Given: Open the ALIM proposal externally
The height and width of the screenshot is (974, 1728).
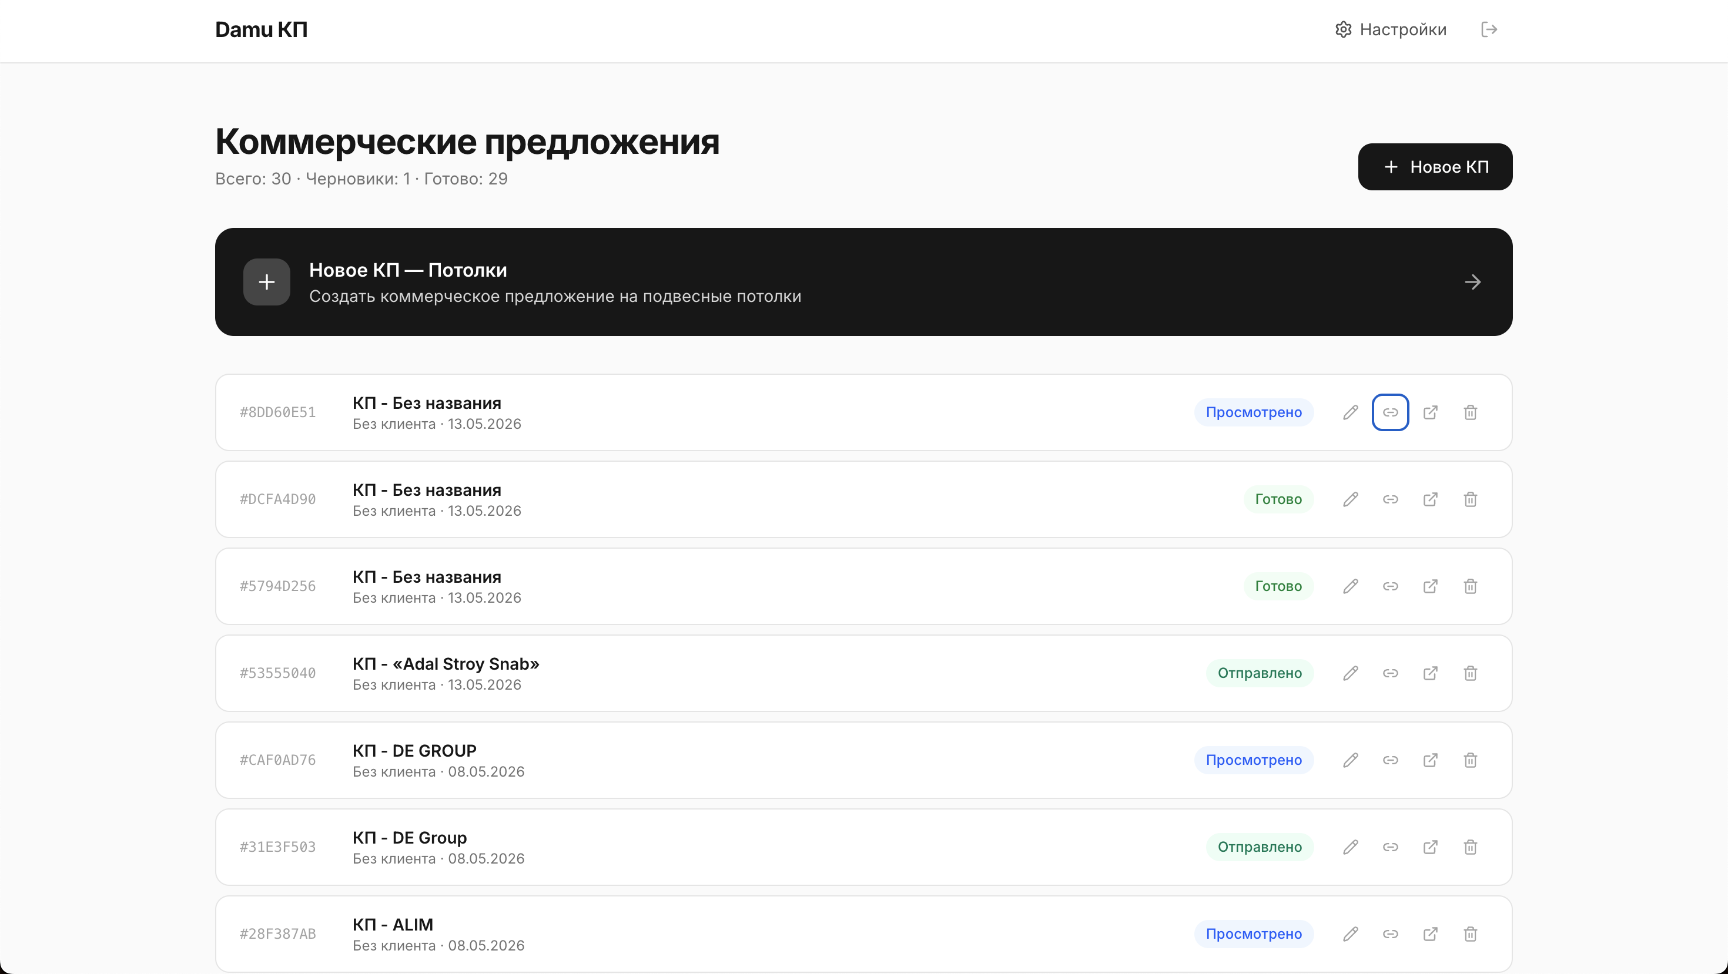Looking at the screenshot, I should [1430, 934].
